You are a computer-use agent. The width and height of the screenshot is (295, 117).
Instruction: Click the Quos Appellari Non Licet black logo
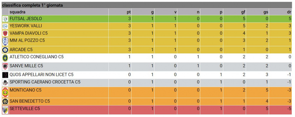coord(5,75)
